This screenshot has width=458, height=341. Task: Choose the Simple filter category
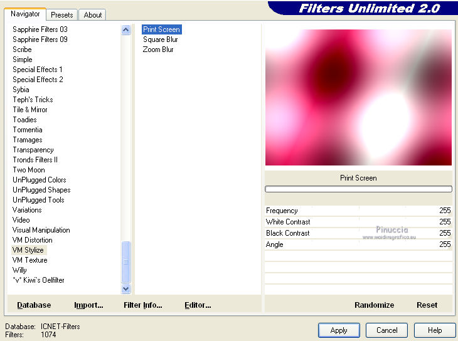(23, 60)
